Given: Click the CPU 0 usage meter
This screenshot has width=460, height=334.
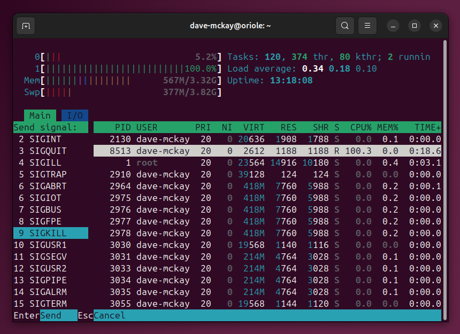Looking at the screenshot, I should (128, 57).
